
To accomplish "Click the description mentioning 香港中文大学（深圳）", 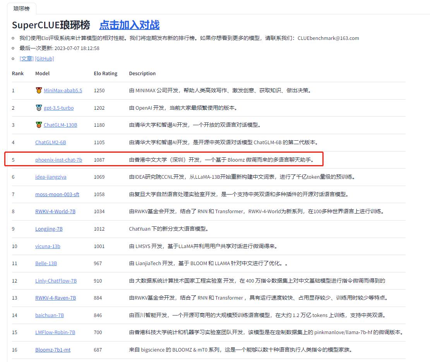I will (222, 160).
